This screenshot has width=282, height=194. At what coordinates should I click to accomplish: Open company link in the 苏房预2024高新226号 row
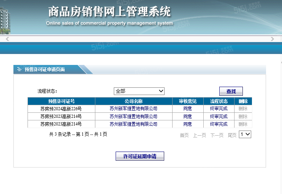pos(133,109)
